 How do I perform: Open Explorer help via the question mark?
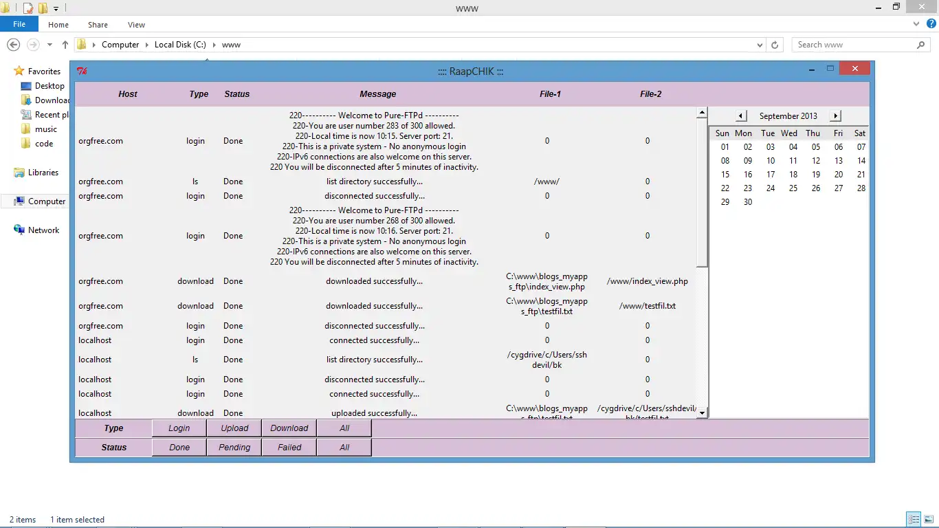[930, 24]
